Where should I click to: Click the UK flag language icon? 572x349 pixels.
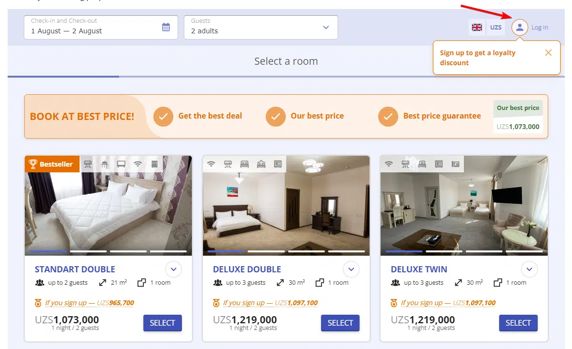(x=477, y=28)
